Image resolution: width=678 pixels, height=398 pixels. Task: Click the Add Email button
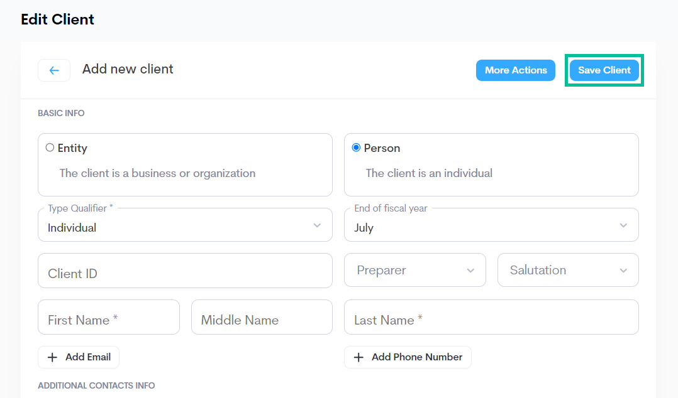79,357
